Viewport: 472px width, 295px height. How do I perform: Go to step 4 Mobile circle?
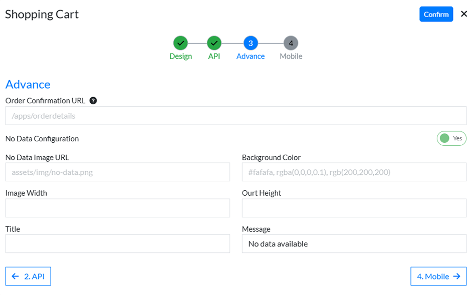pos(291,43)
